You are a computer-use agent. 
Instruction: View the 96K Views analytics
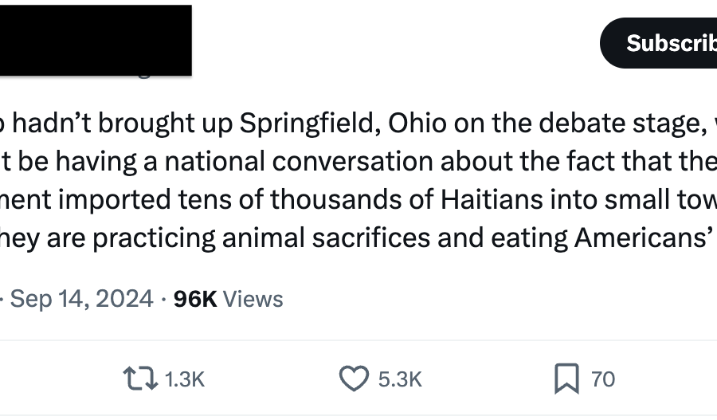tap(228, 299)
